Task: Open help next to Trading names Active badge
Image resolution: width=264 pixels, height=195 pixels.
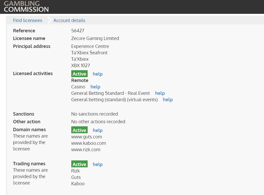Action: pyautogui.click(x=98, y=164)
